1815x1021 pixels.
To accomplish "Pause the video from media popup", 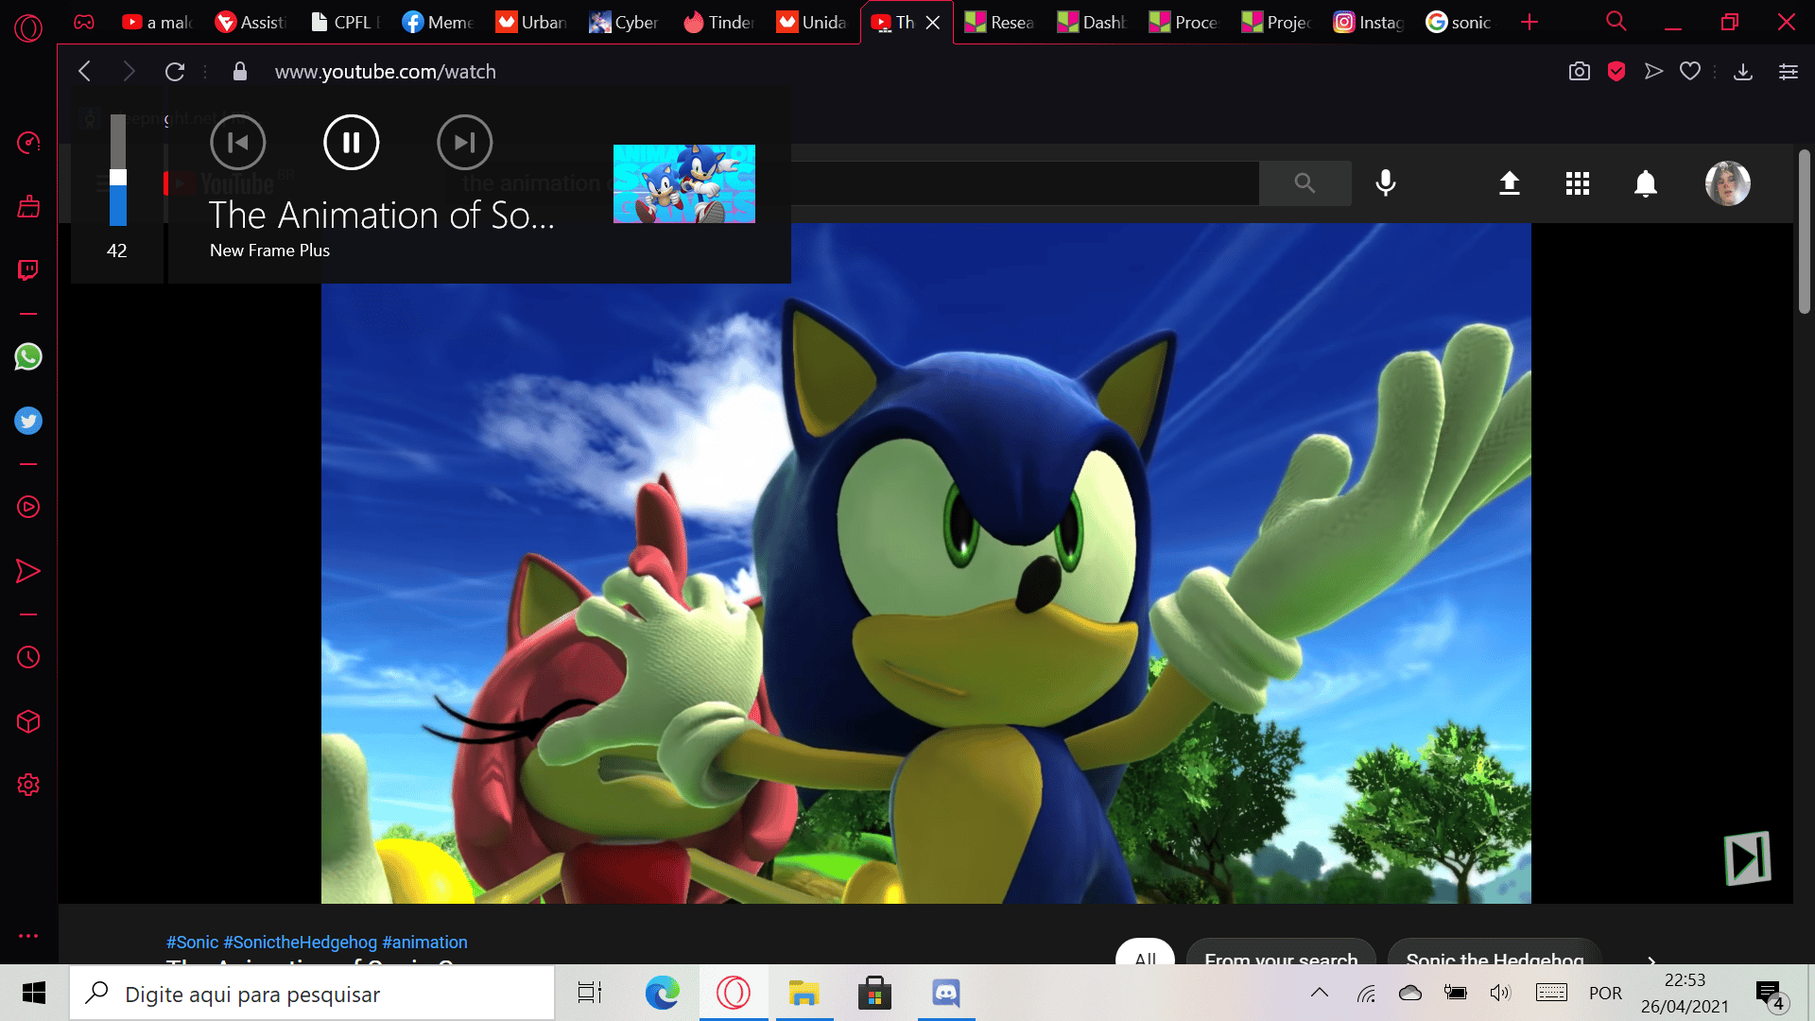I will click(x=351, y=143).
